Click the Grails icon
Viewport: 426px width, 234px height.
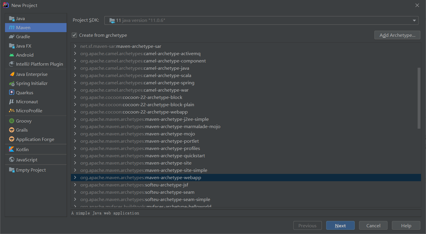point(12,130)
